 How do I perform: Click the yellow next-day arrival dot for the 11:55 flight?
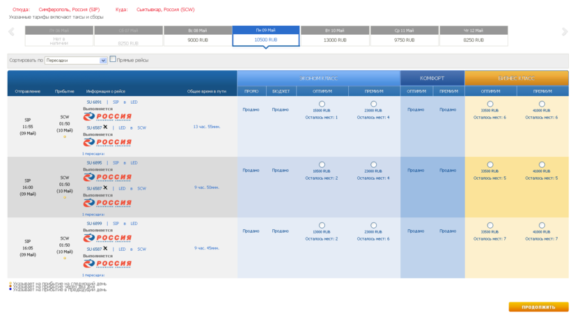(65, 137)
